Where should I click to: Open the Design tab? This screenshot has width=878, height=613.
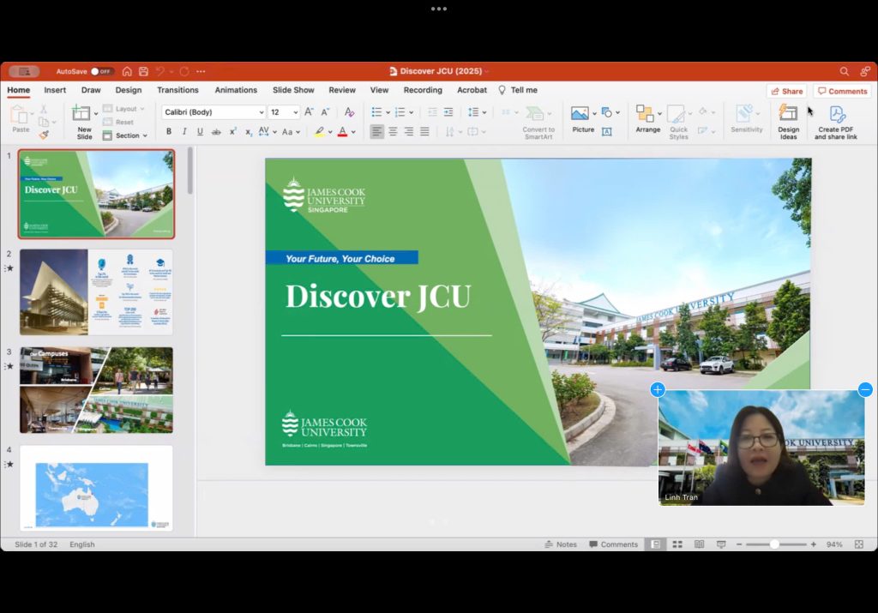[129, 89]
